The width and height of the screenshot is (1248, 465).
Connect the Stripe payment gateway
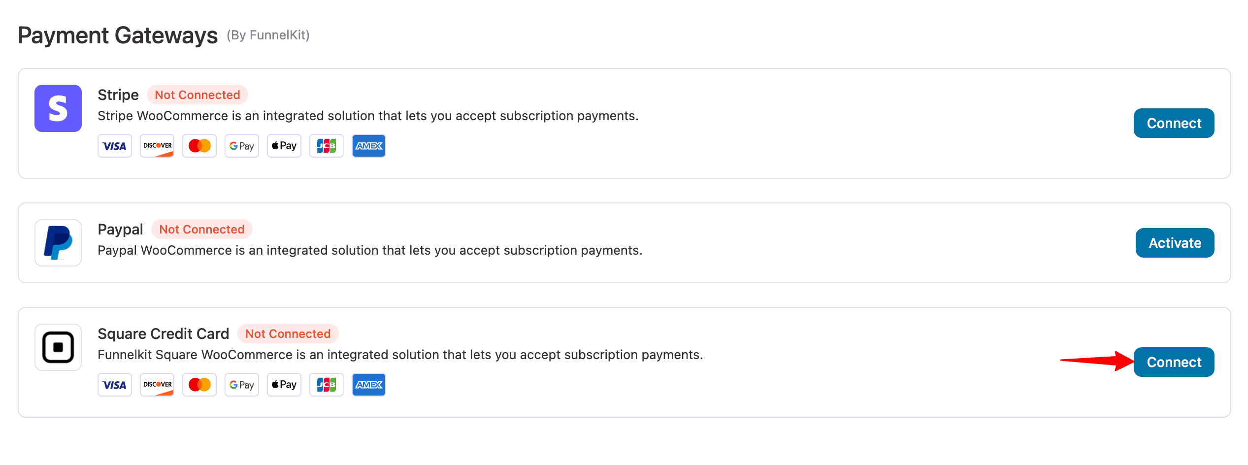tap(1174, 123)
